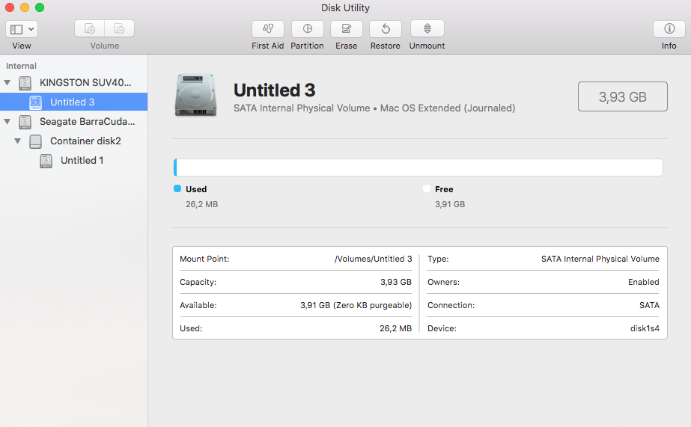The width and height of the screenshot is (691, 427).
Task: Click the Used 26,2 MB table value
Action: coord(395,328)
